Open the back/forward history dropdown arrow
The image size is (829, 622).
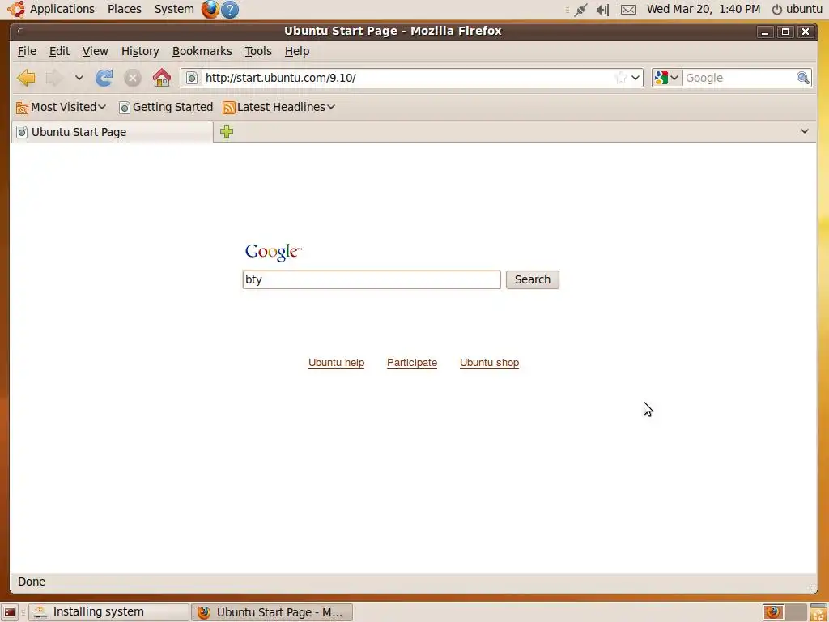[79, 78]
